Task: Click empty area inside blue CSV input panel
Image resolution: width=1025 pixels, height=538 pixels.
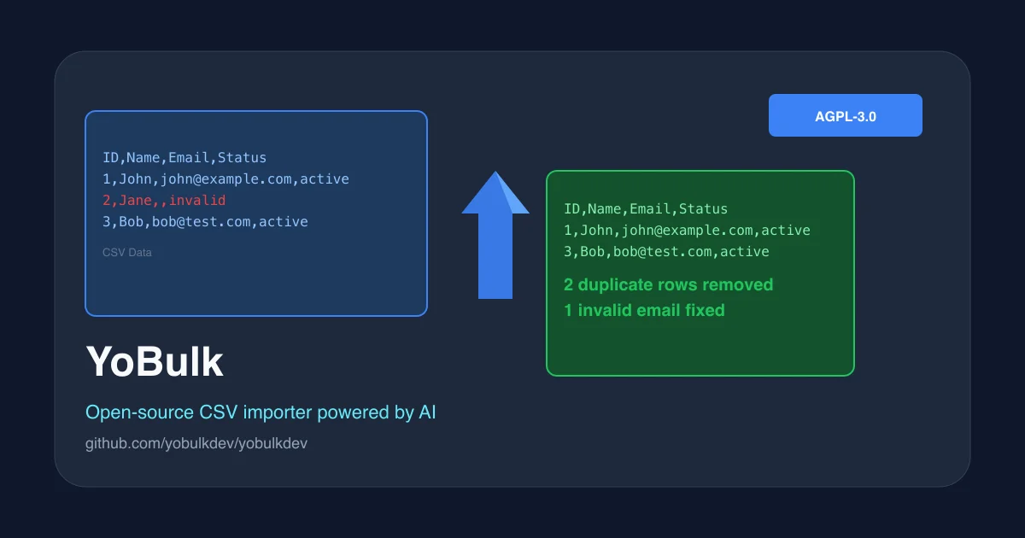Action: click(x=256, y=286)
